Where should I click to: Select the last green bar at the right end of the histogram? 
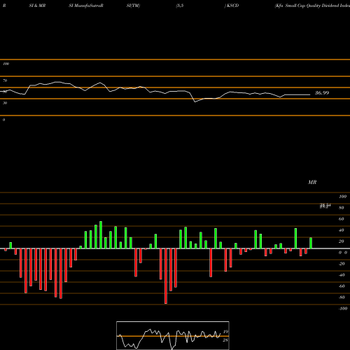[311, 243]
